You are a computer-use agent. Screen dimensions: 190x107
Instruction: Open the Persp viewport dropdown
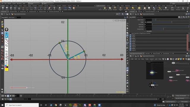(x=117, y=21)
